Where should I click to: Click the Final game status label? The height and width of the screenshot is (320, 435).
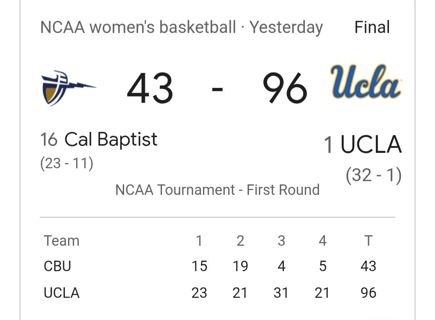372,27
